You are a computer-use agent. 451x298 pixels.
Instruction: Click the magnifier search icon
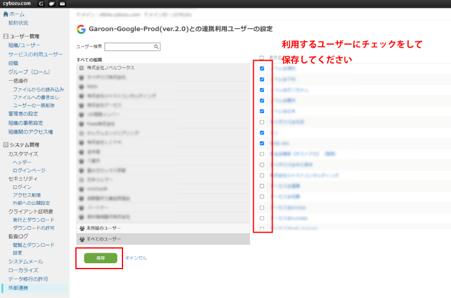(x=156, y=47)
